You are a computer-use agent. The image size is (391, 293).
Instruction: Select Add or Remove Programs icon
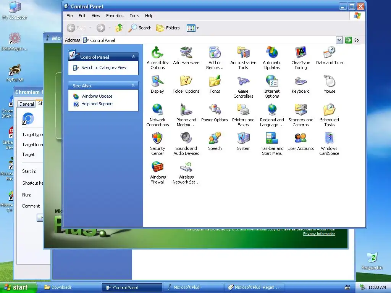click(x=215, y=58)
